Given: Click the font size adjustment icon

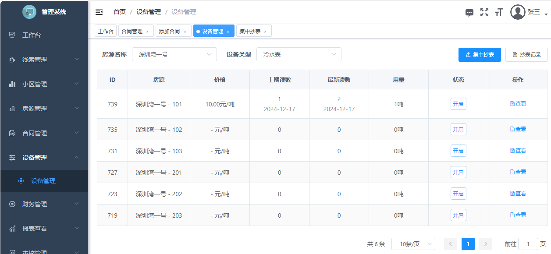Looking at the screenshot, I should [499, 13].
